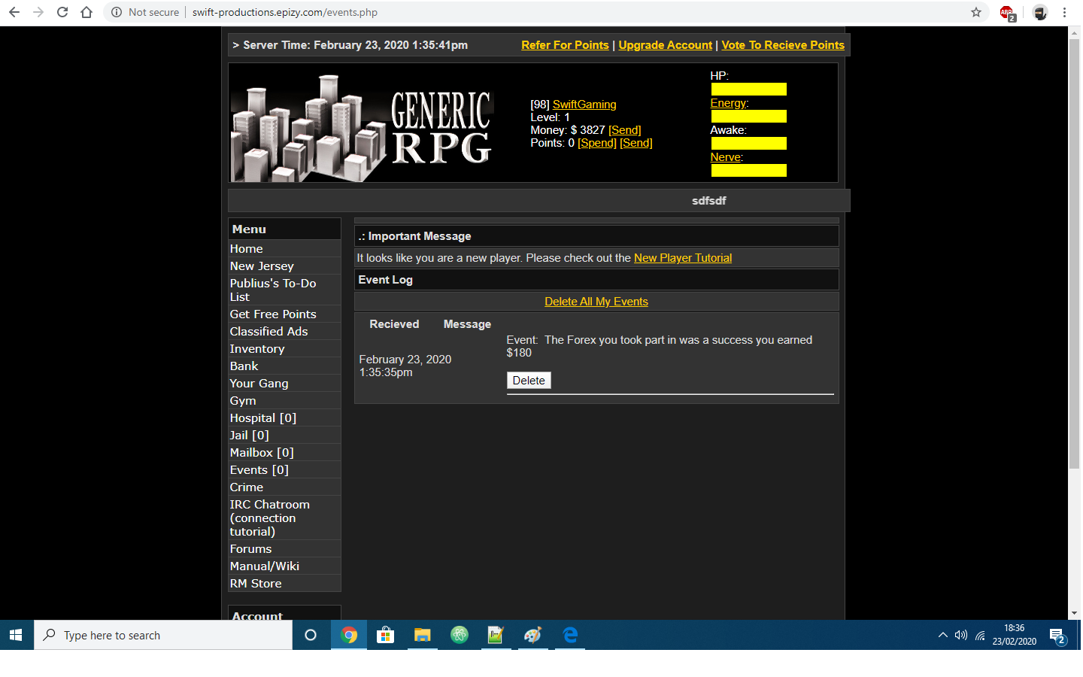Open the AdBlock Plus extension icon
Image resolution: width=1083 pixels, height=677 pixels.
click(1006, 13)
